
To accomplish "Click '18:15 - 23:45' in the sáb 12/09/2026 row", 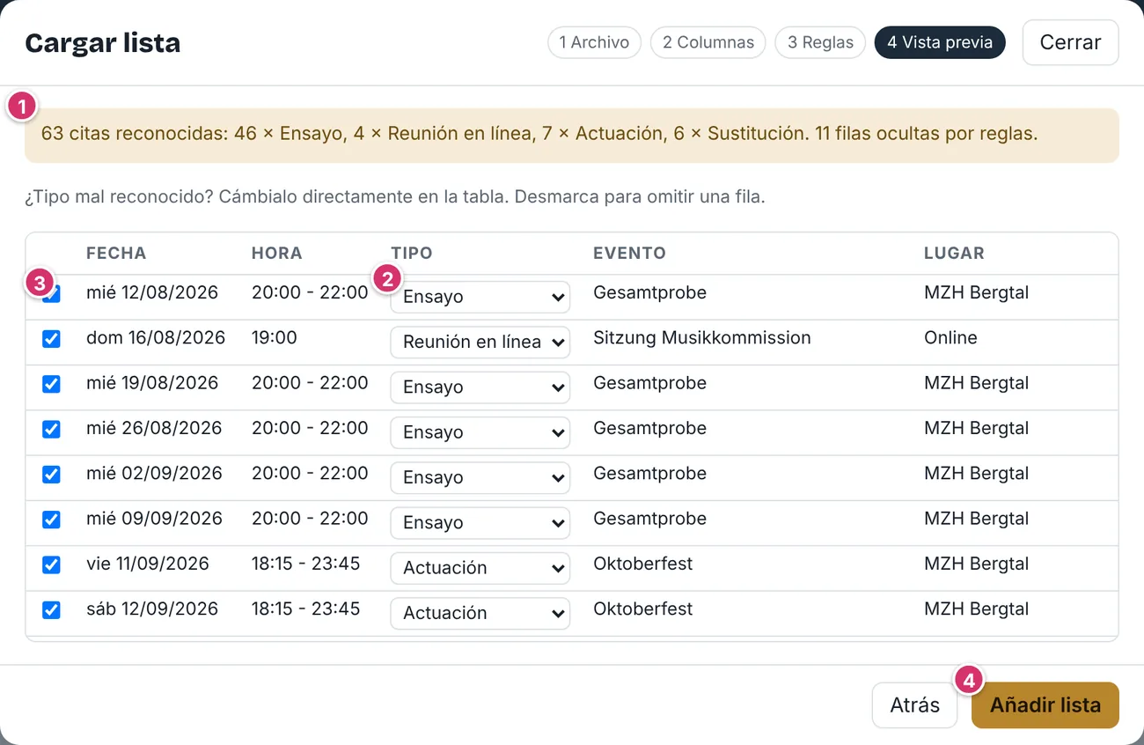I will (306, 609).
